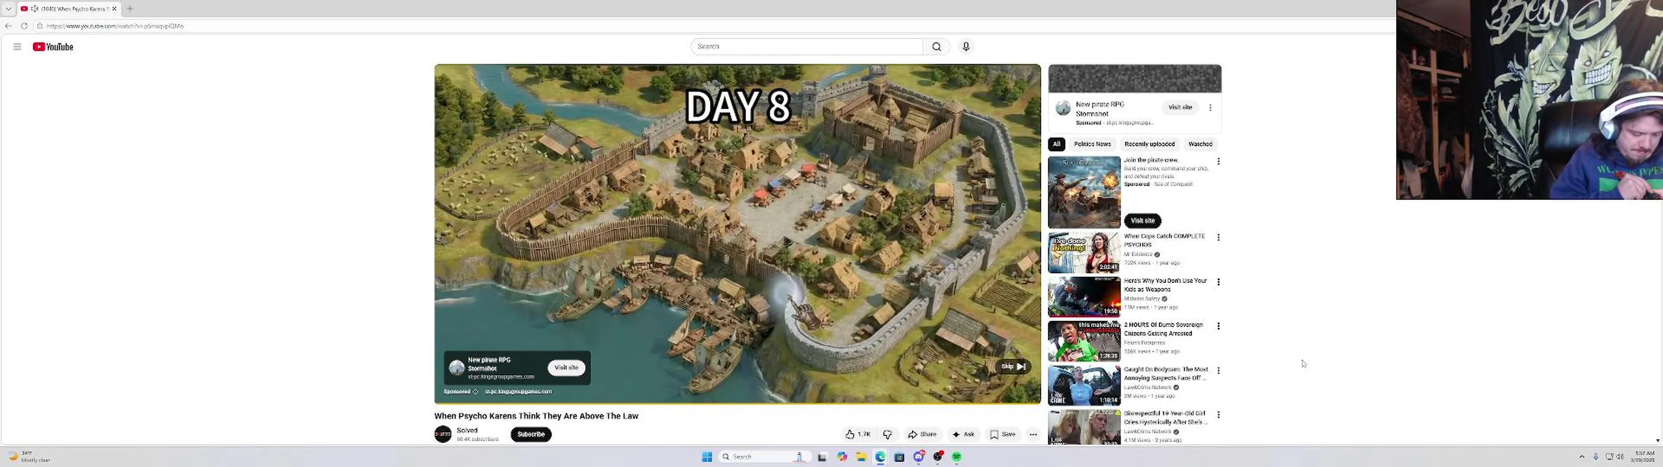Open the YouTube hamburger guide menu
Image resolution: width=1663 pixels, height=467 pixels.
tap(18, 47)
